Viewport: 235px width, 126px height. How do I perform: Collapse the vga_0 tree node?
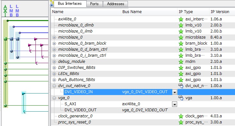point(54,98)
